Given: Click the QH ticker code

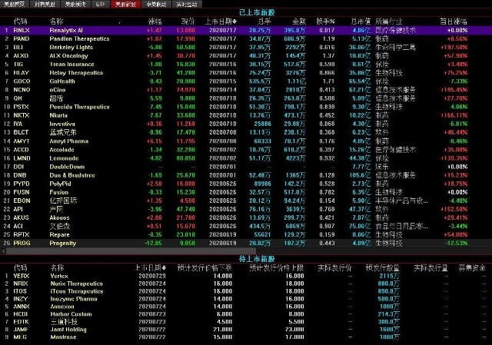Looking at the screenshot, I should tap(18, 98).
